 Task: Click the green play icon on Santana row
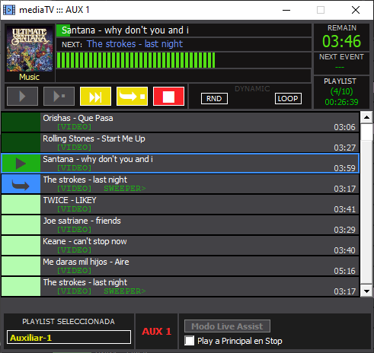21,164
